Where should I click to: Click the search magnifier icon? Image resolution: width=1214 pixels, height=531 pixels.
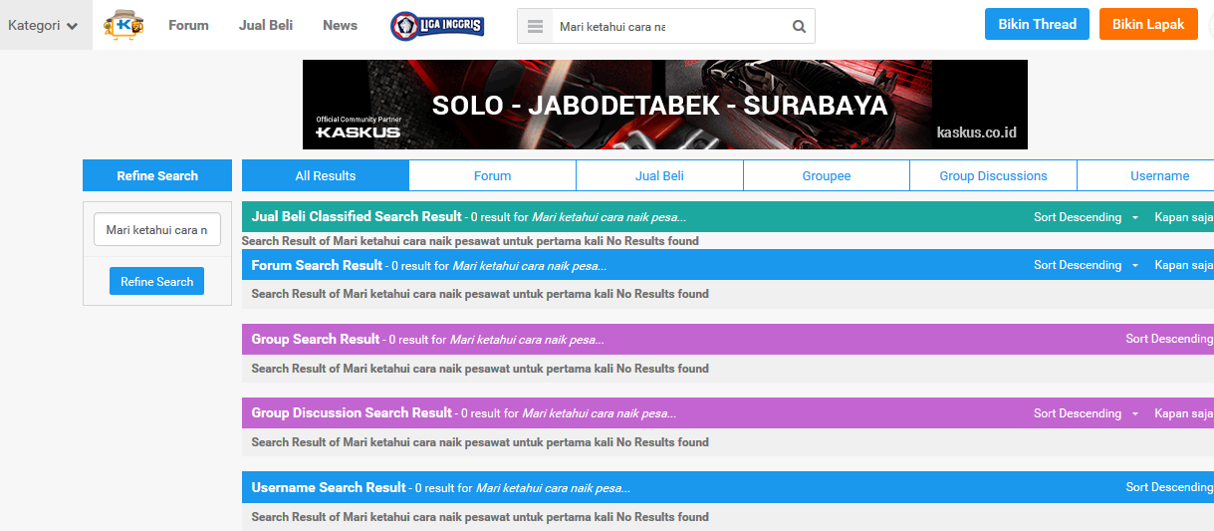(x=799, y=27)
